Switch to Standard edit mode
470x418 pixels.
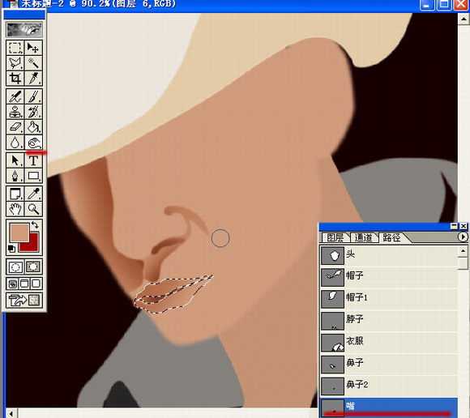pos(15,267)
